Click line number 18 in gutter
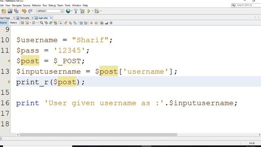The height and width of the screenshot is (147, 261). click(5, 124)
